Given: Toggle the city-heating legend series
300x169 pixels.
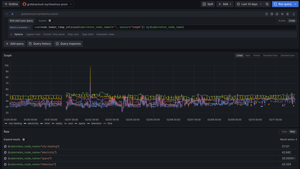Looking at the screenshot, I should click(15, 123).
